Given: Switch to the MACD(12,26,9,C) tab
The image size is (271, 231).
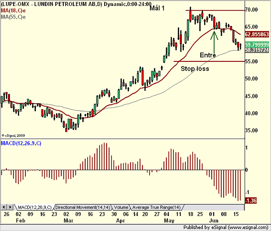Looking at the screenshot, I should pos(34,207).
